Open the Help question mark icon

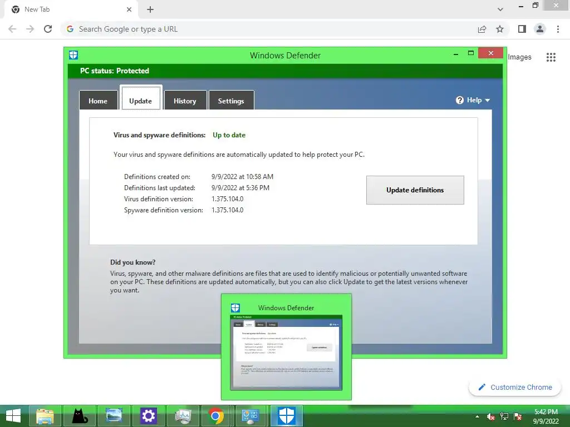click(x=459, y=100)
